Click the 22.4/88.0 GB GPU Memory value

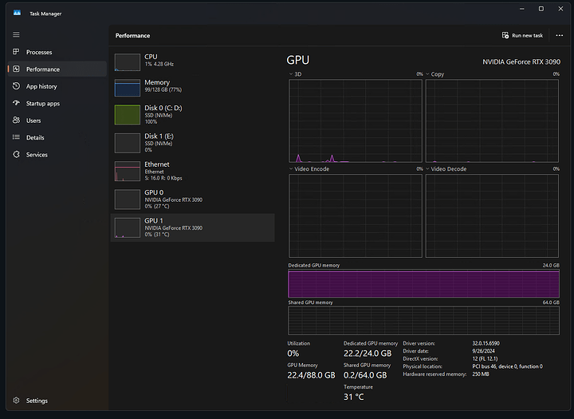311,375
